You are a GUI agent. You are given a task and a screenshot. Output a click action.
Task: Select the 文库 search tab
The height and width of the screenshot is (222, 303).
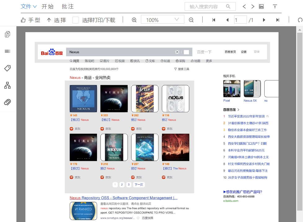click(x=150, y=61)
